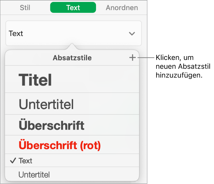
Task: Click the "neuen Absatzstil" callout text
Action: [183, 66]
